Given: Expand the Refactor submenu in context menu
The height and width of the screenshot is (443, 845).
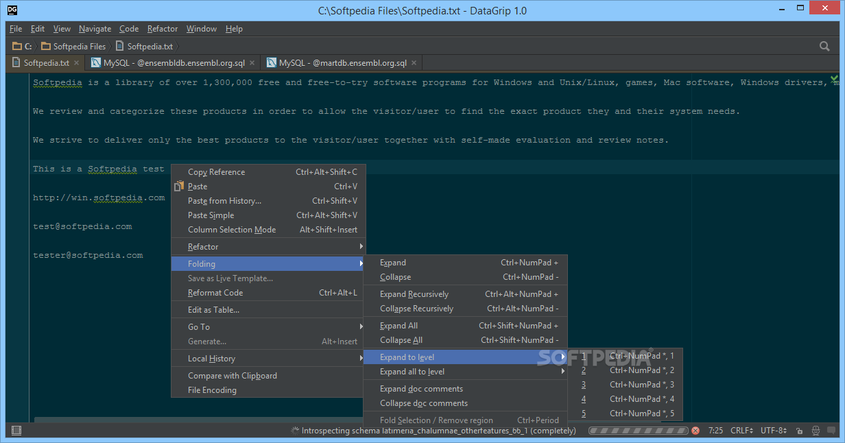Looking at the screenshot, I should (268, 247).
